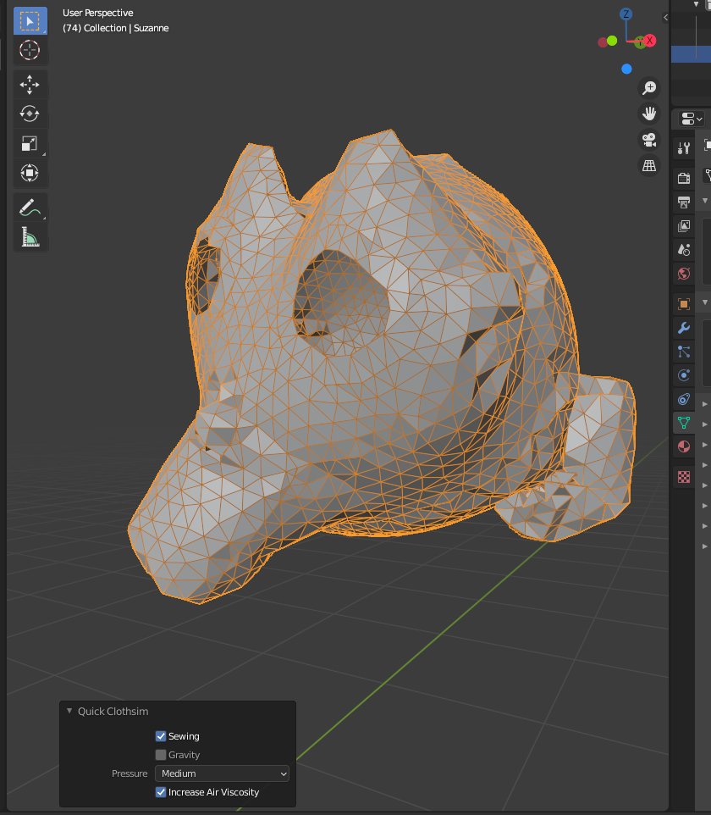This screenshot has width=711, height=815.
Task: Activate the Transform tool
Action: click(30, 173)
